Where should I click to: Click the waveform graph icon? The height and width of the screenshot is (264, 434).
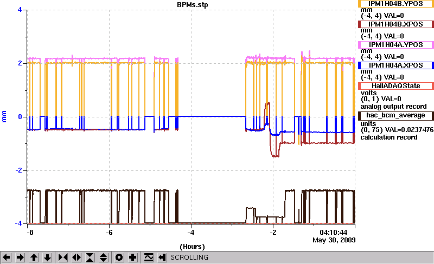point(149,258)
